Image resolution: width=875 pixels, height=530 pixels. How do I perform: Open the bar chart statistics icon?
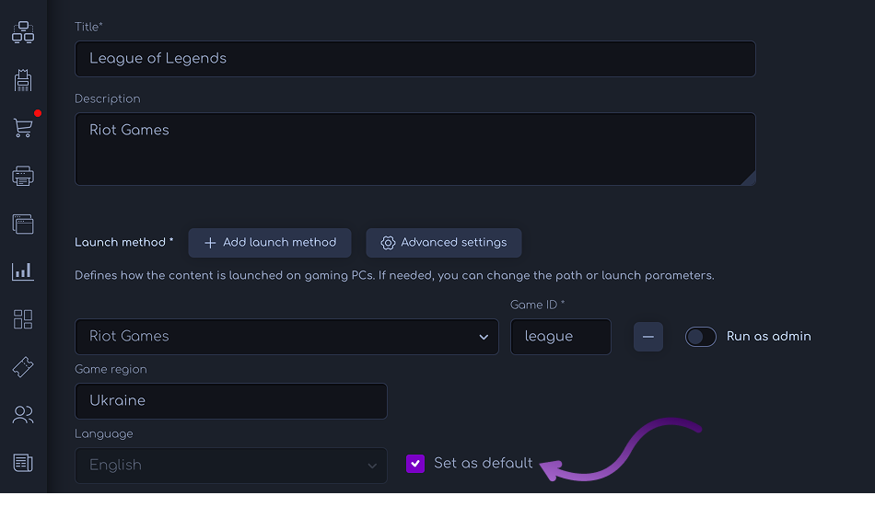[x=23, y=271]
